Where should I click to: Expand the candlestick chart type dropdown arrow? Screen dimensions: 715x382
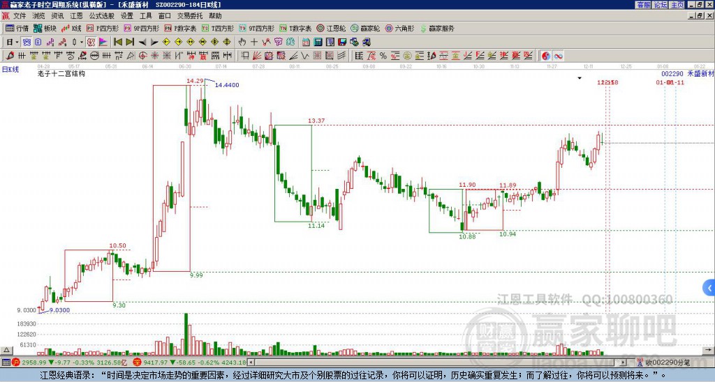pos(82,43)
